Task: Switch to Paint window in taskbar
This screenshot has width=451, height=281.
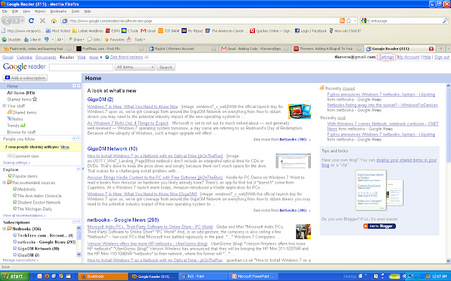Action: point(203,277)
